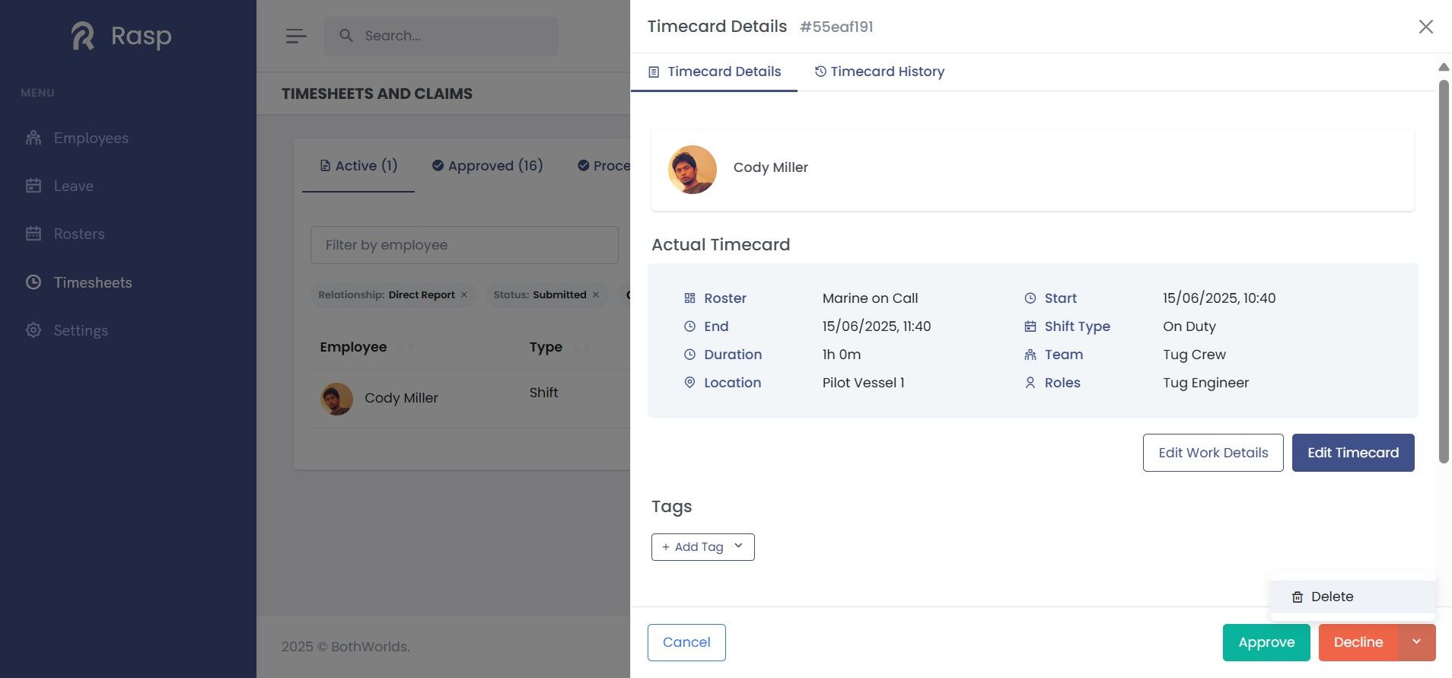
Task: Select Delete from the popup menu
Action: 1332,597
